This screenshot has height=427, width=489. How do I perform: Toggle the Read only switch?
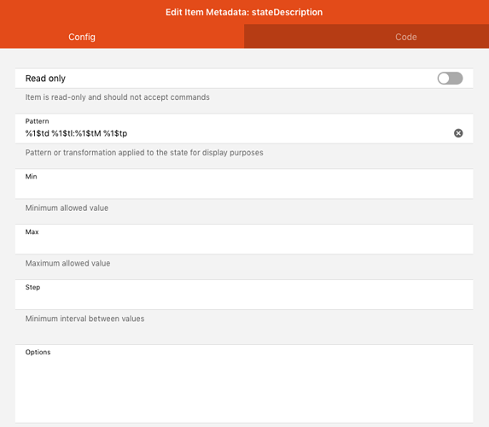450,79
